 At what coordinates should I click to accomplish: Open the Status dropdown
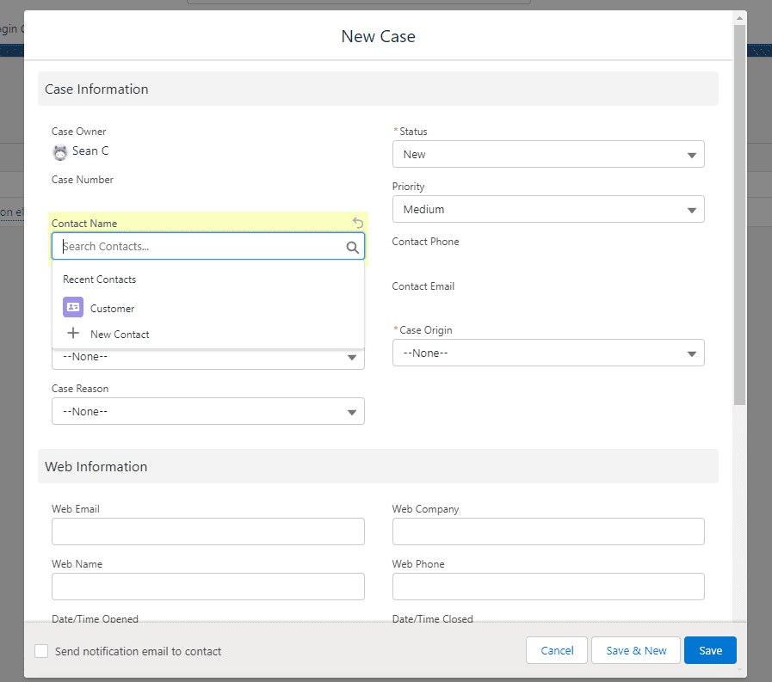[x=548, y=155]
